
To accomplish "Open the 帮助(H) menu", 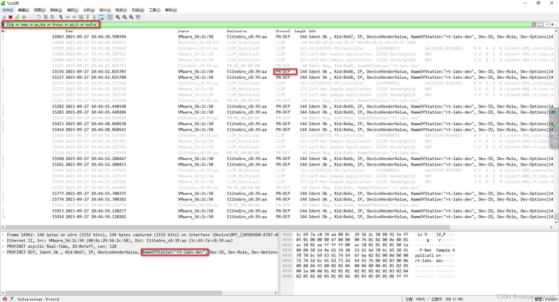I will click(171, 10).
